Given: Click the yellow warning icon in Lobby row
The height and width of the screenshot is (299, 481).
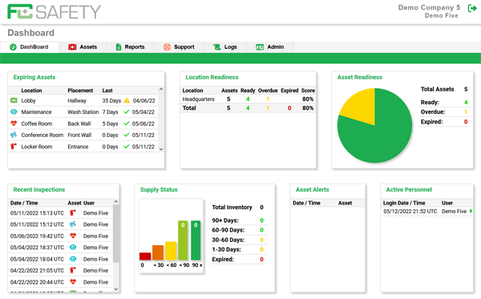Looking at the screenshot, I should pyautogui.click(x=127, y=100).
